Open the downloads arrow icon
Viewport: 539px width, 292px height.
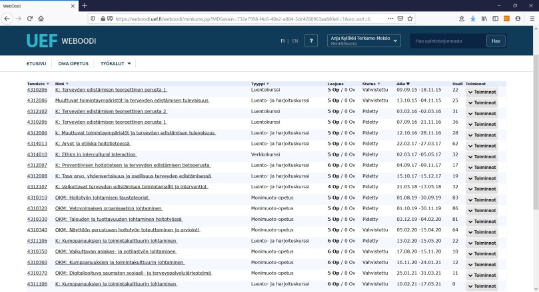click(472, 19)
